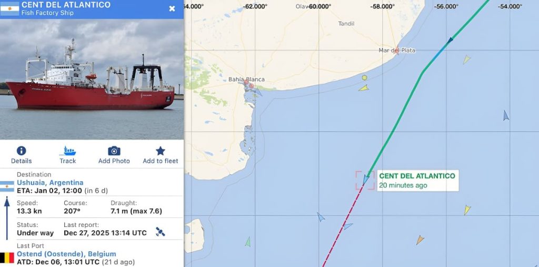View the red ship photo
This screenshot has height=267, width=539.
tap(92, 79)
